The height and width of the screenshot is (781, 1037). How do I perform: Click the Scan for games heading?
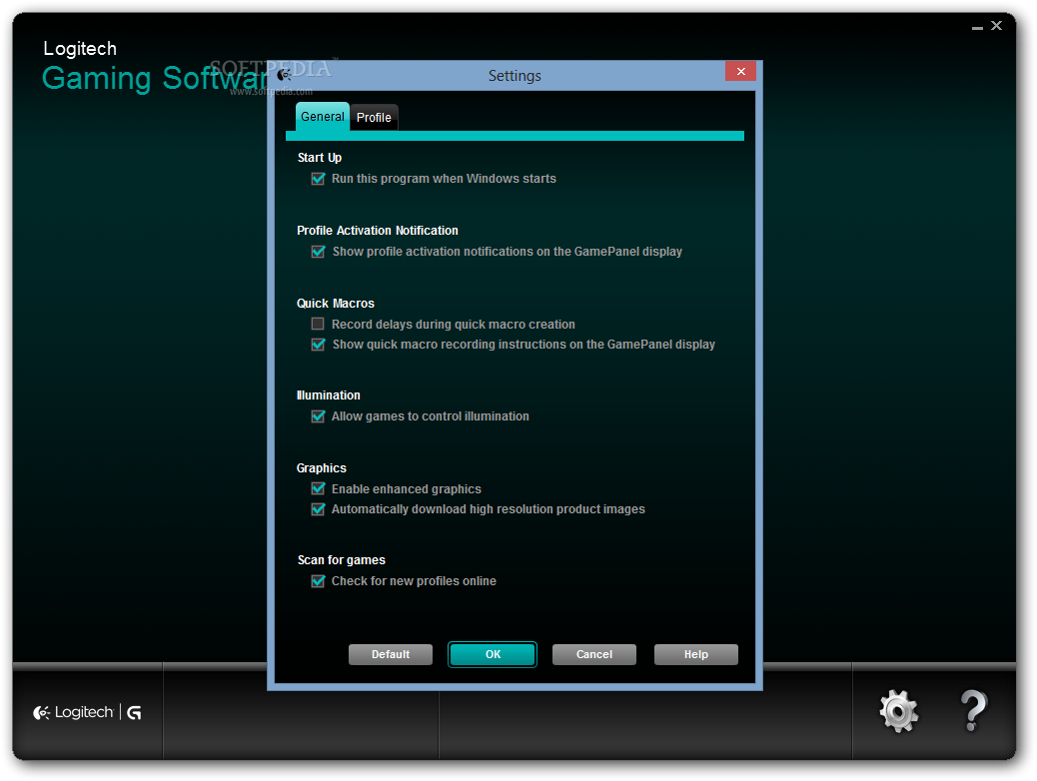pyautogui.click(x=342, y=560)
